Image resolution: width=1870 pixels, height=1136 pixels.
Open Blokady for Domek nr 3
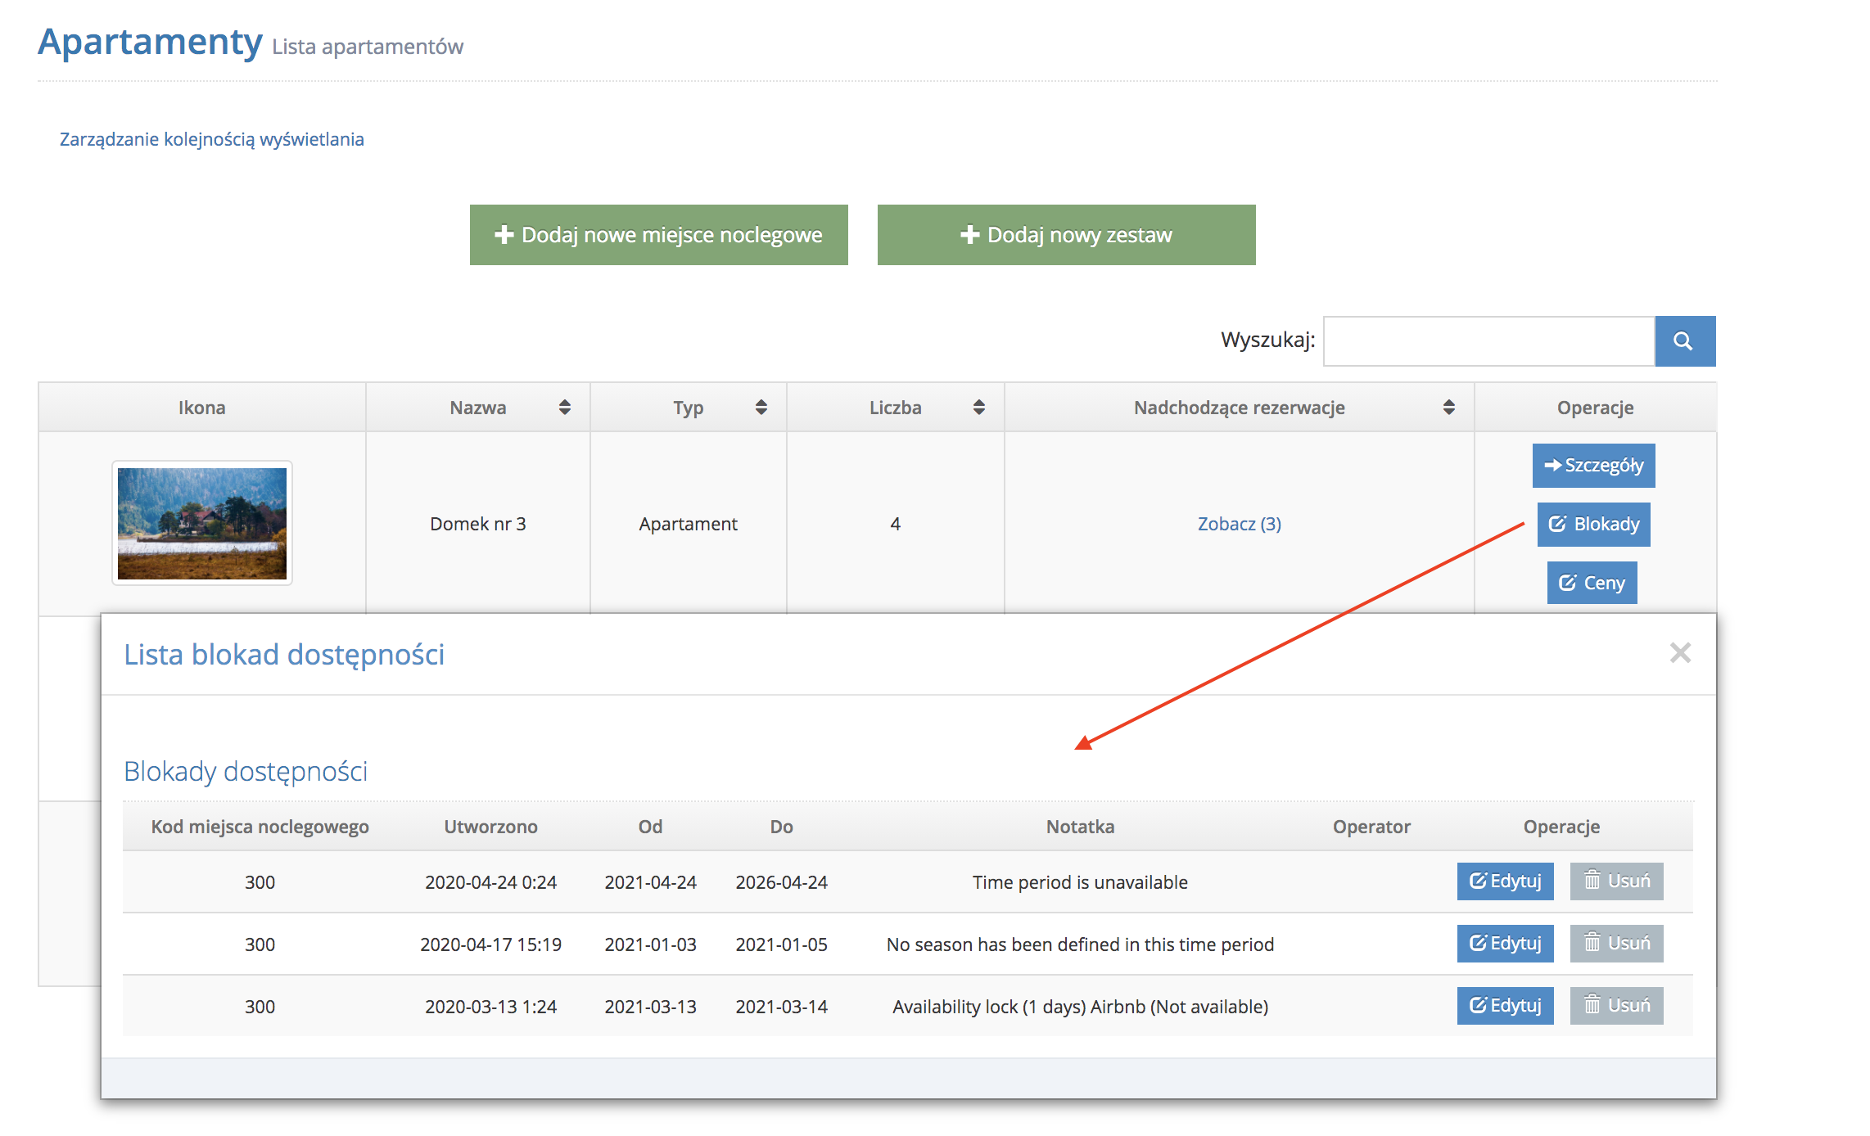[x=1593, y=525]
